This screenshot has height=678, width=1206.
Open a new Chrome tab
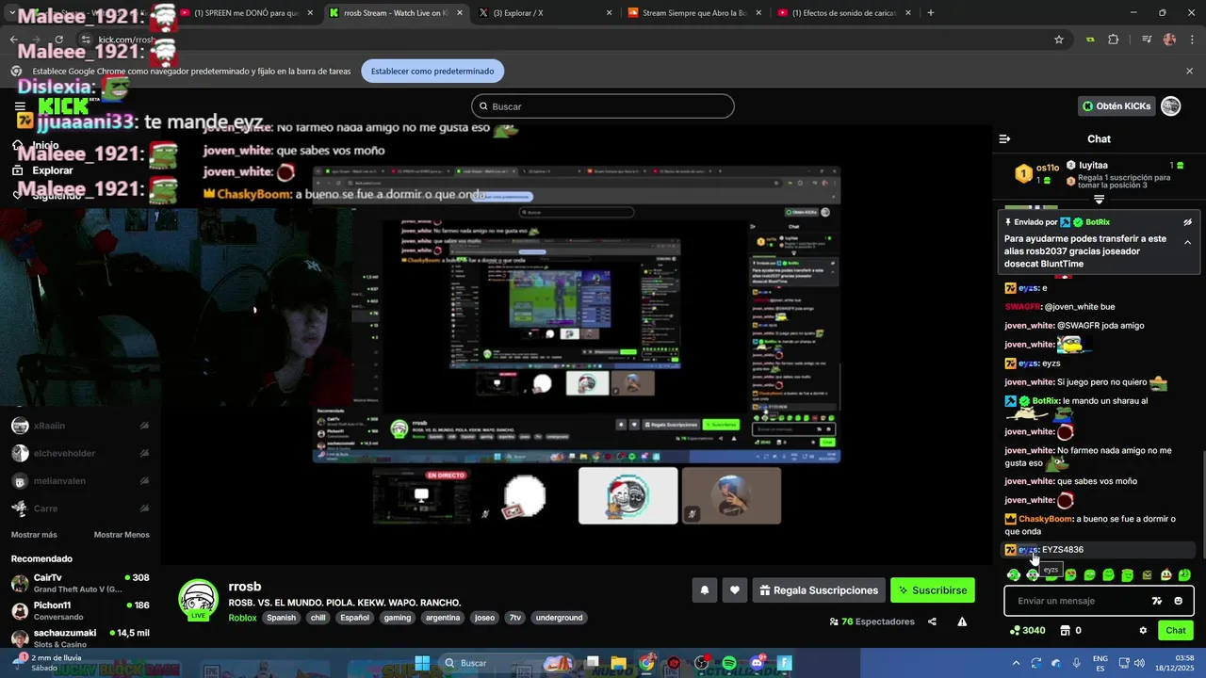pos(931,13)
